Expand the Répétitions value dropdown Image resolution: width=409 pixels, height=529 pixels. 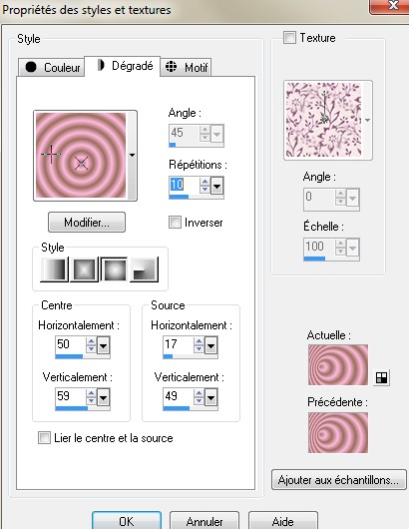click(x=216, y=186)
